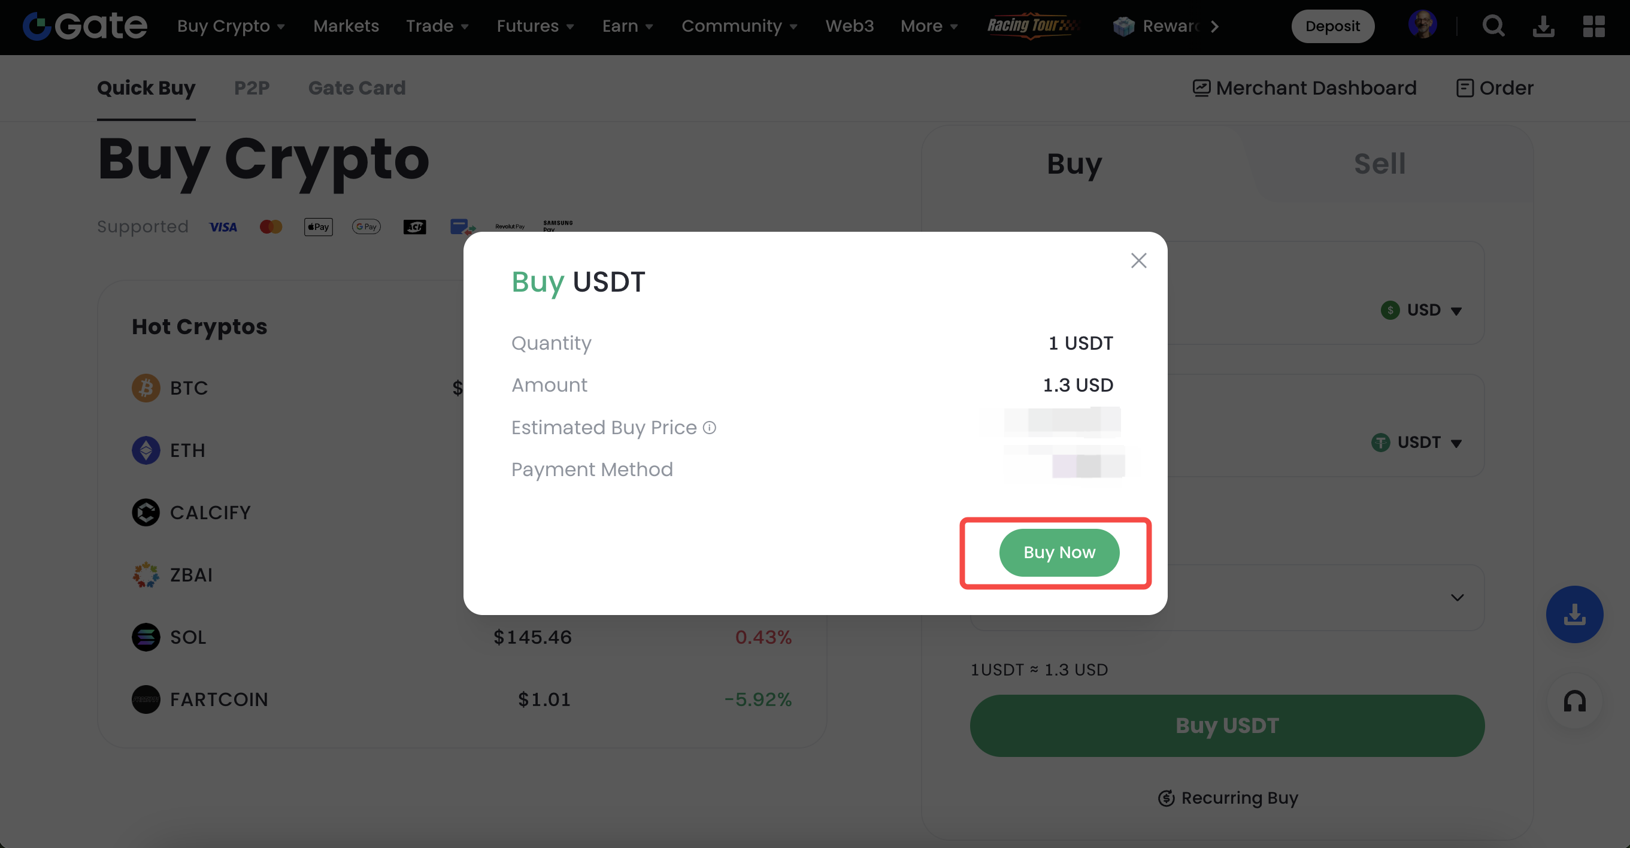Open the apps grid icon in header
Image resolution: width=1630 pixels, height=848 pixels.
click(1593, 26)
